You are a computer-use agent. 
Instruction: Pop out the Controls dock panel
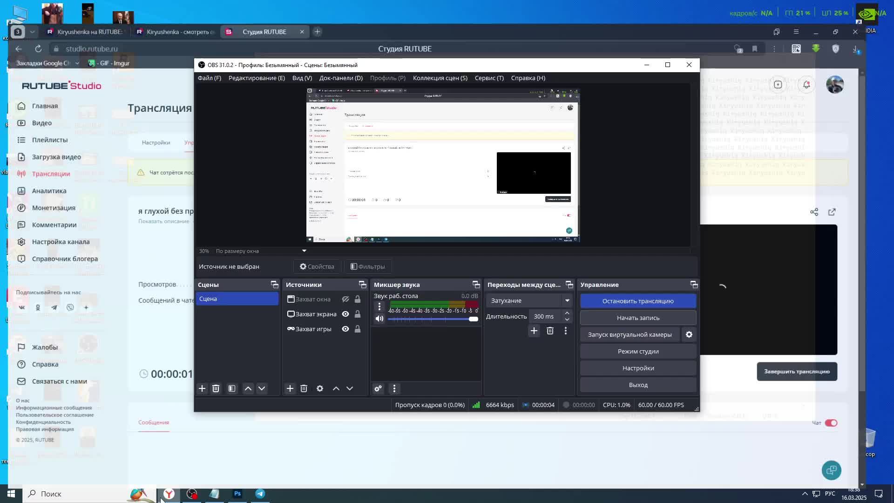(694, 285)
